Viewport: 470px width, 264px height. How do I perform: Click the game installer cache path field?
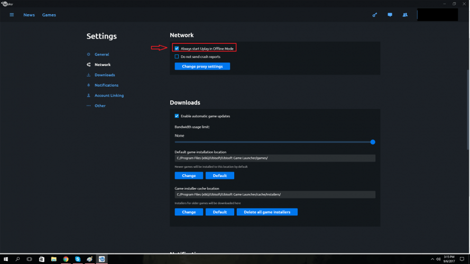pos(275,194)
